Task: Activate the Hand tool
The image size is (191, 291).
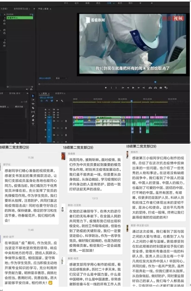Action: click(x=33, y=120)
